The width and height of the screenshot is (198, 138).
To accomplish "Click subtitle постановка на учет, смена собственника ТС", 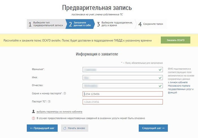I will click(97, 14).
